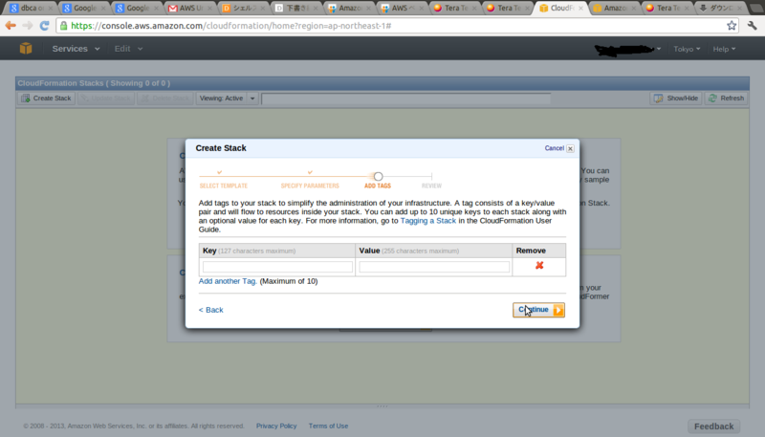Open the Terms of Use link
The image size is (765, 437).
coord(328,426)
